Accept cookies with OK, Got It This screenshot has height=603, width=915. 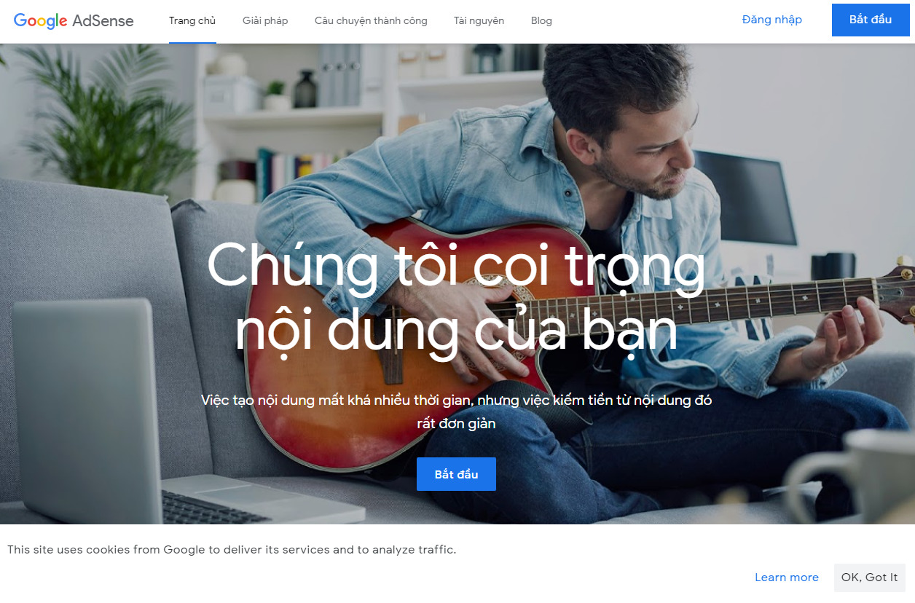(870, 578)
